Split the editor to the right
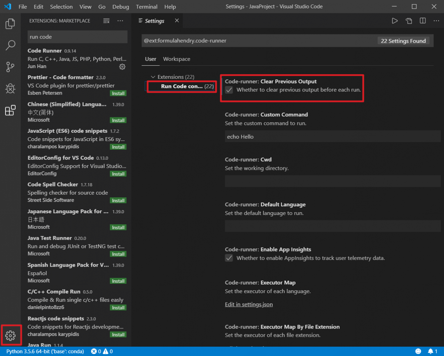Image resolution: width=444 pixels, height=356 pixels. (x=423, y=21)
